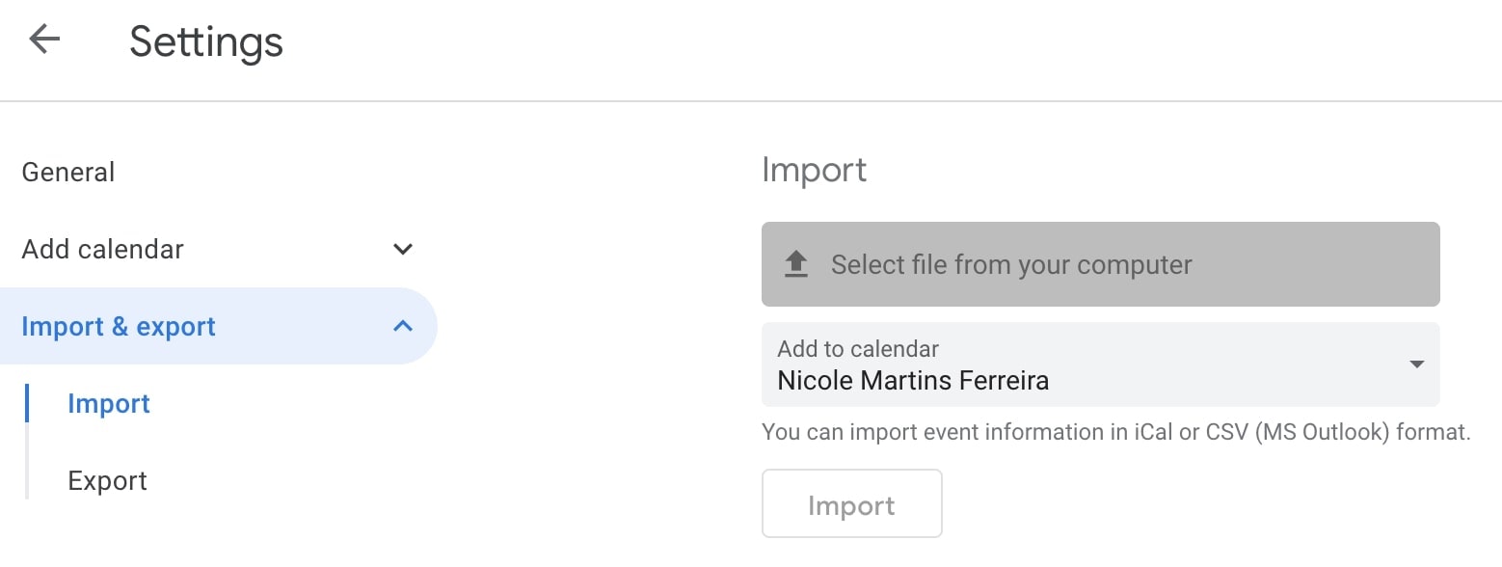Select the Import & export menu label

(x=119, y=326)
